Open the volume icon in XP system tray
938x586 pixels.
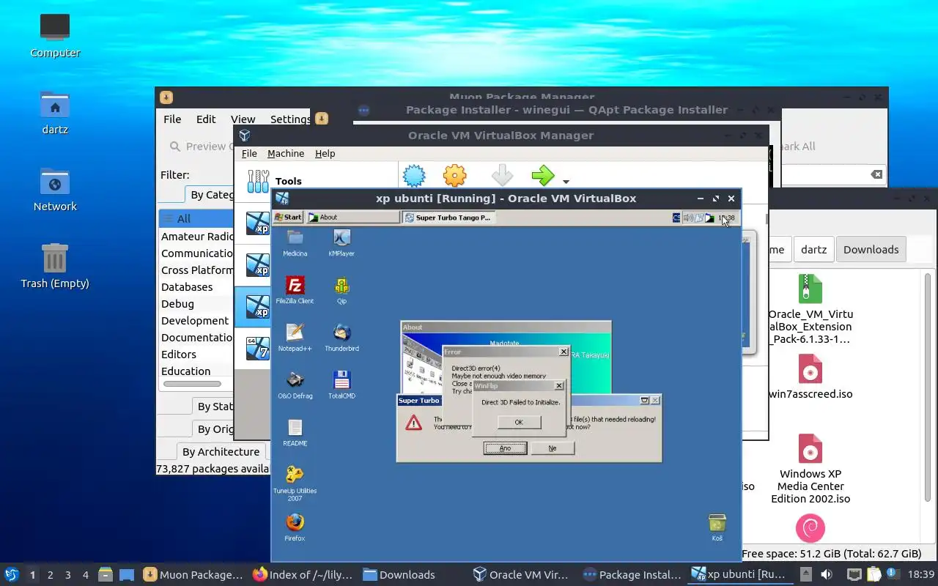[689, 218]
